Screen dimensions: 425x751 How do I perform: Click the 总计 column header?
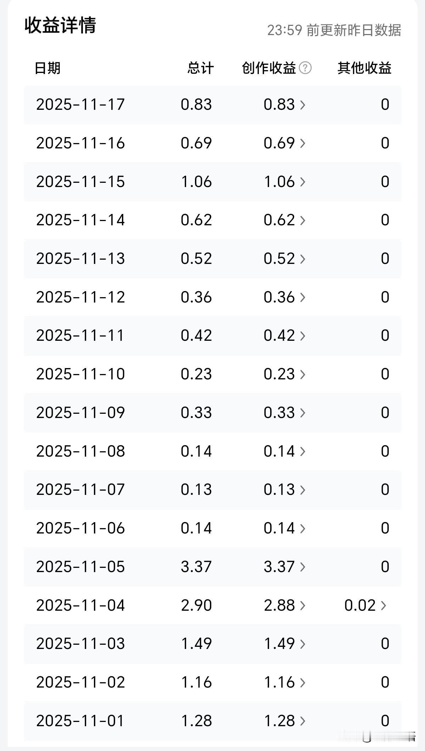click(200, 68)
